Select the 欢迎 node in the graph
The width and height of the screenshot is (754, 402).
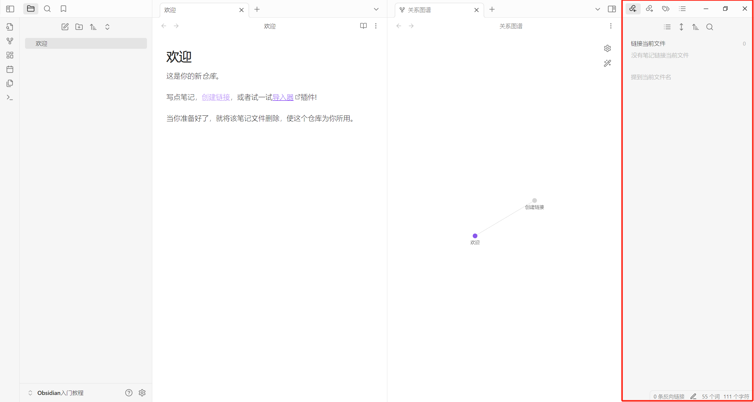click(x=475, y=236)
